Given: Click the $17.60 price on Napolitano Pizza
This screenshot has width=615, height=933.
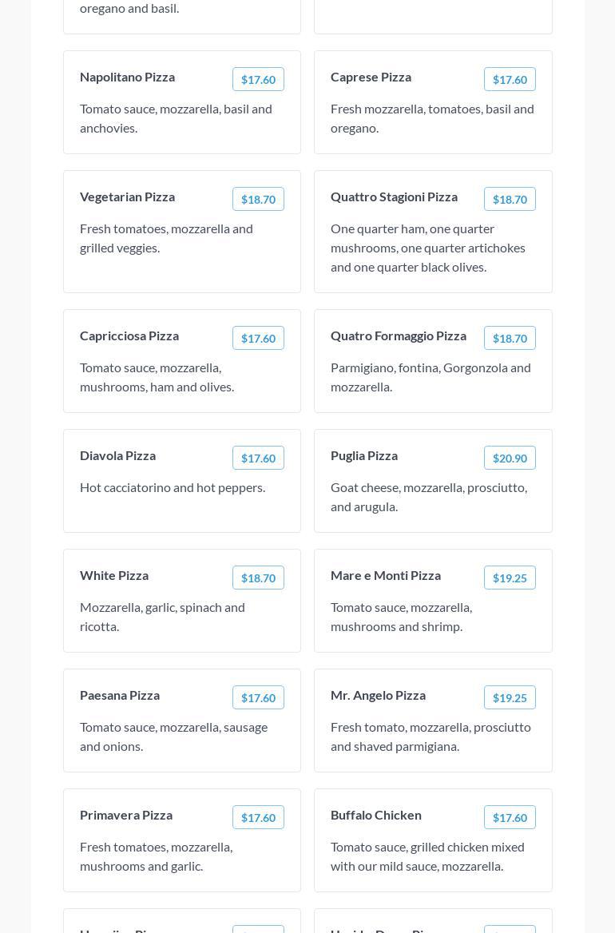Looking at the screenshot, I should click(258, 79).
